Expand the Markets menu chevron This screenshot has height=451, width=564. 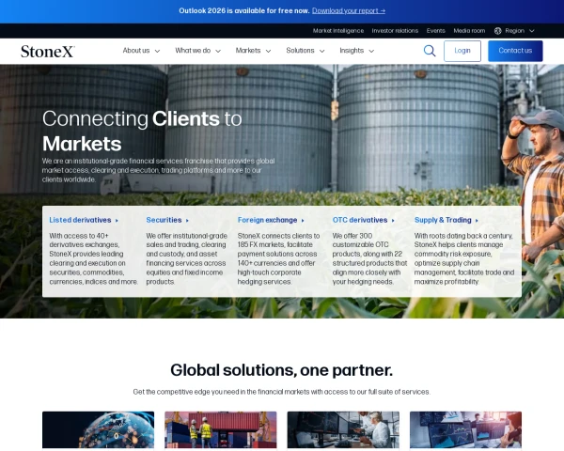point(268,51)
